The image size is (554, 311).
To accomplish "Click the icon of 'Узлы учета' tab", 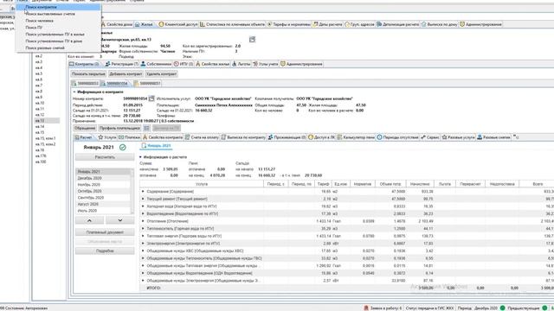I will click(x=255, y=64).
